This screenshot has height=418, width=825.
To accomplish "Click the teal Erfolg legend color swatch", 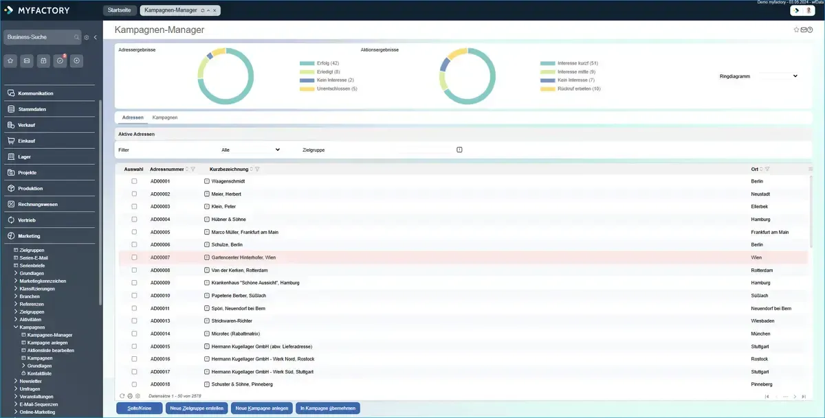I will (x=306, y=63).
